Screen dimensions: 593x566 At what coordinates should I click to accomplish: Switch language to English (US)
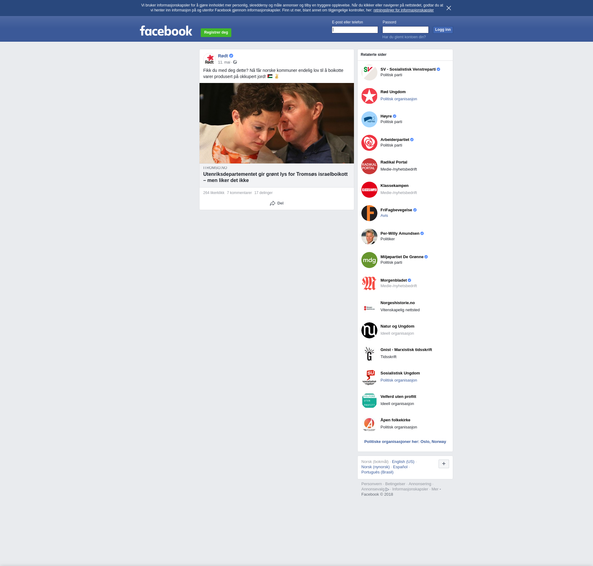coord(403,462)
